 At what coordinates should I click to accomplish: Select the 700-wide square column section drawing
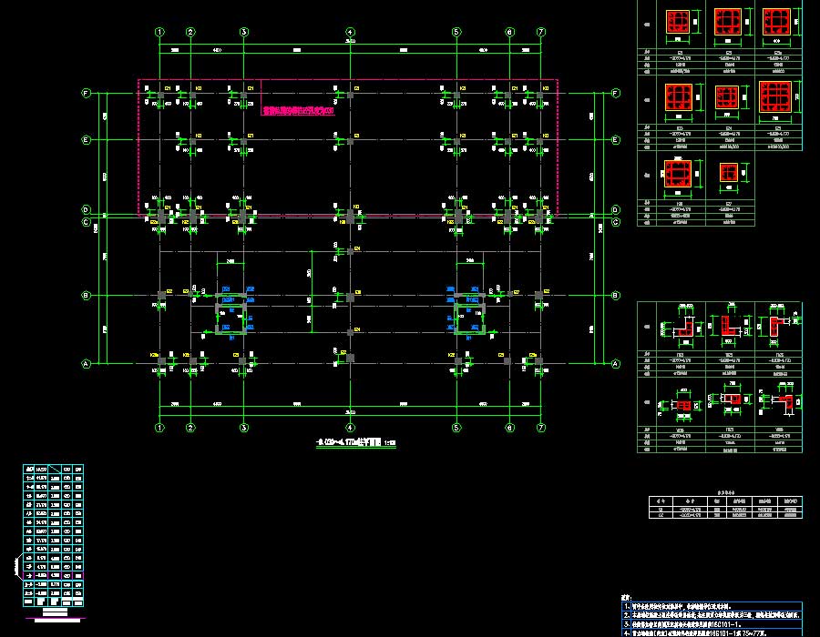pyautogui.click(x=775, y=97)
